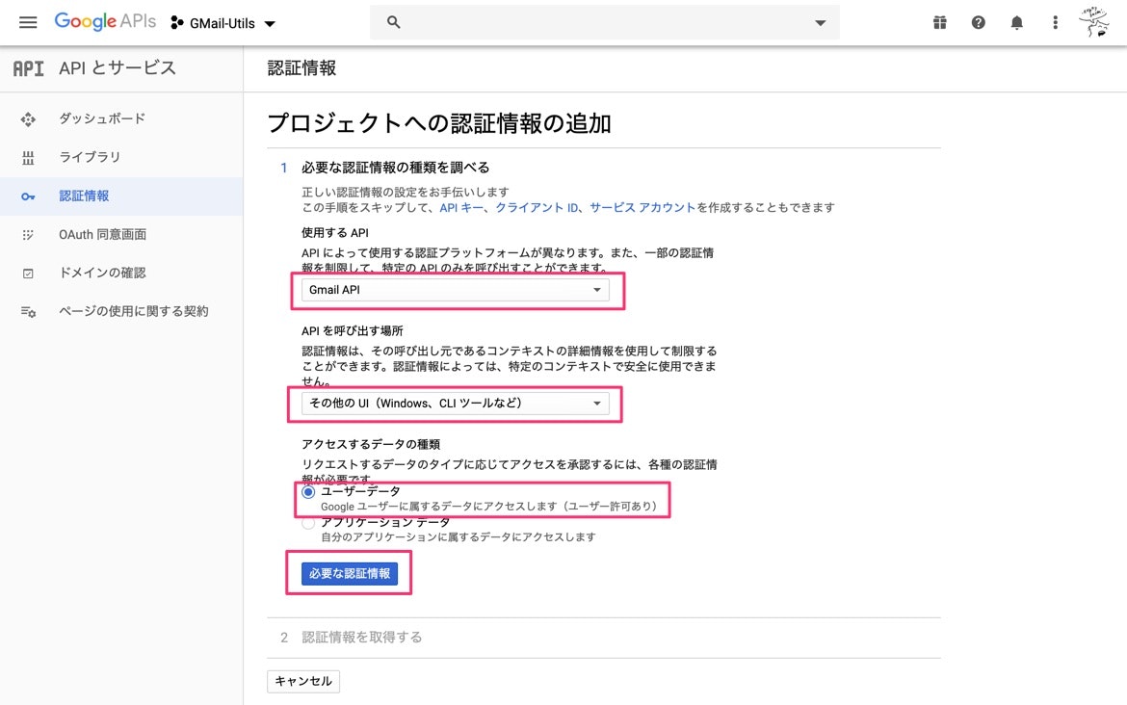Screen dimensions: 1127x705
Task: Open the hamburger navigation menu
Action: (28, 23)
